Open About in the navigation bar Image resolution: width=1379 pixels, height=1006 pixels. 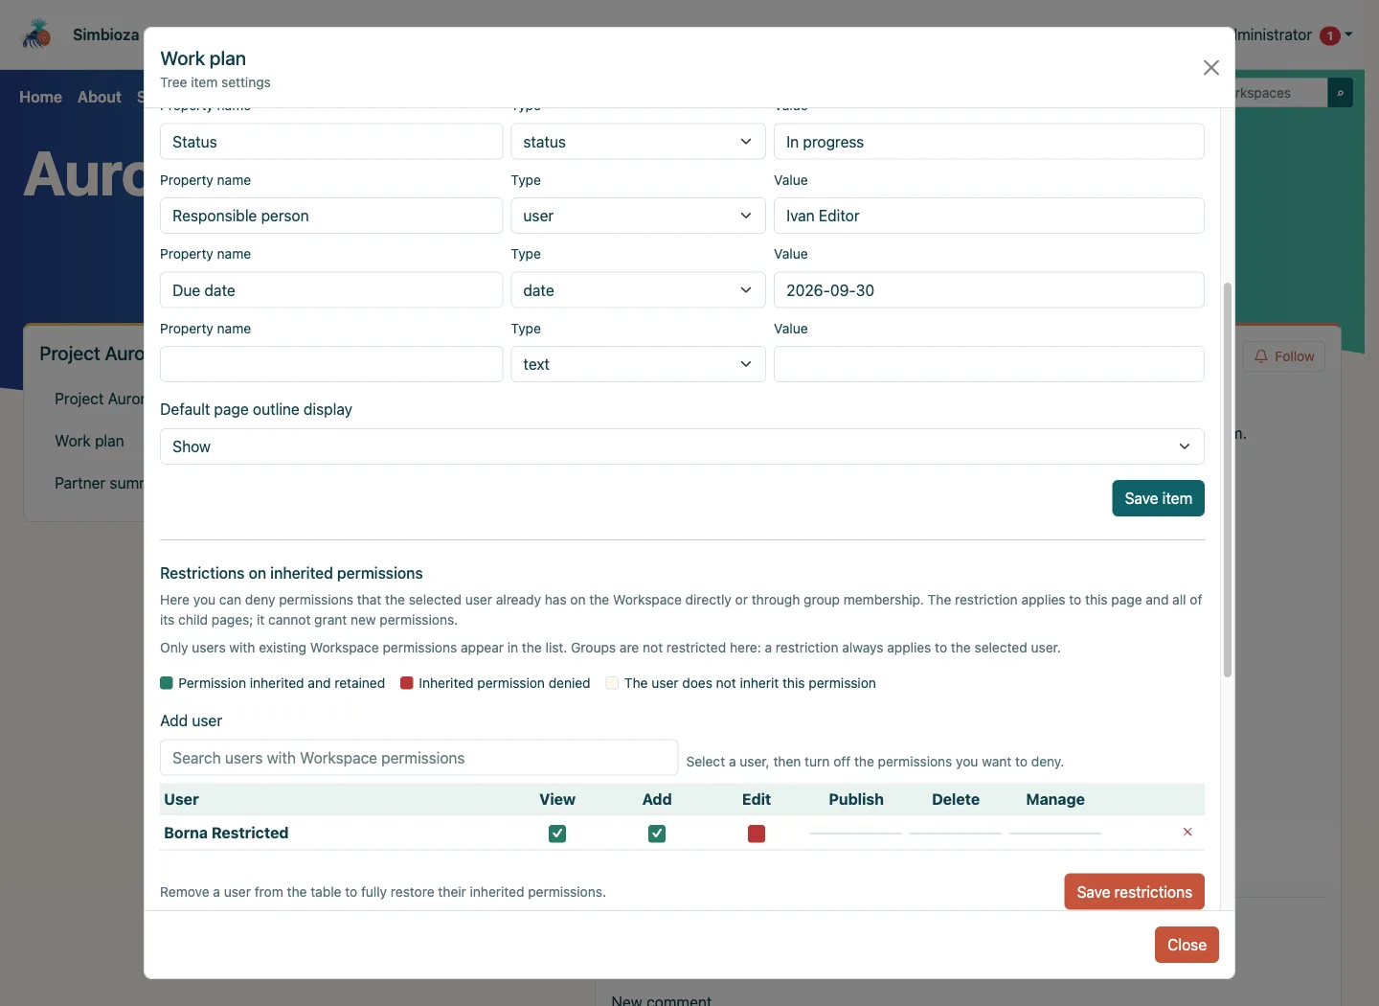coord(100,97)
